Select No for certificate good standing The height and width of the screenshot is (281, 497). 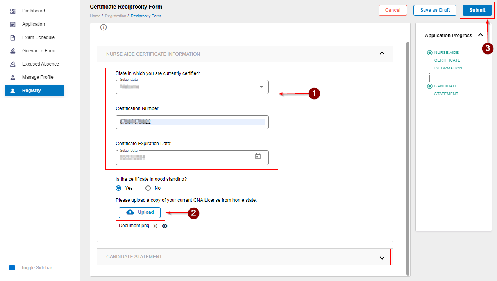coord(148,188)
